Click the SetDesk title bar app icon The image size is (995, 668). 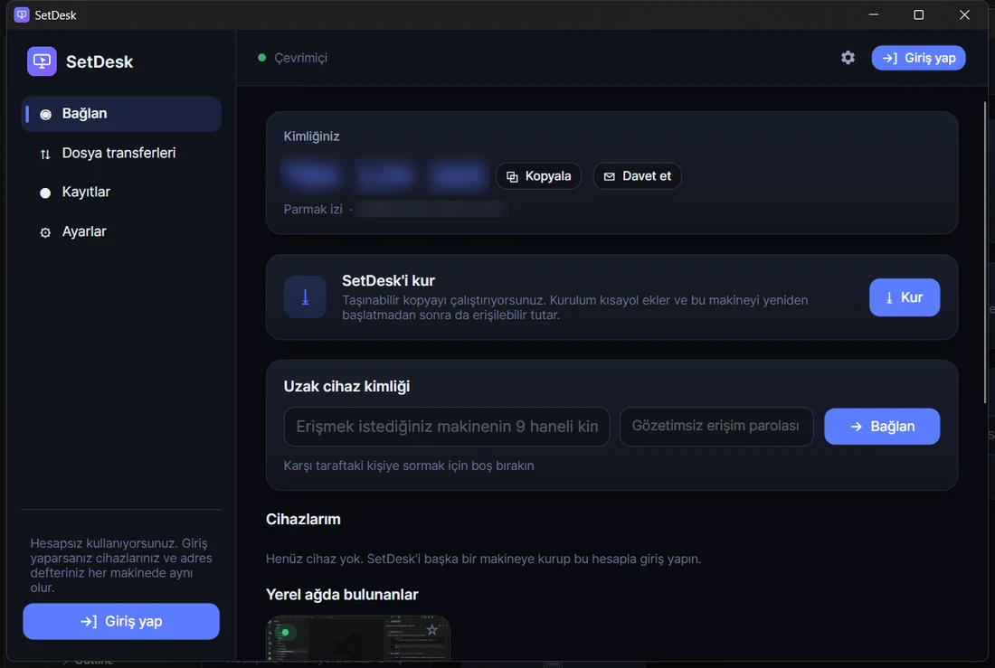[22, 14]
